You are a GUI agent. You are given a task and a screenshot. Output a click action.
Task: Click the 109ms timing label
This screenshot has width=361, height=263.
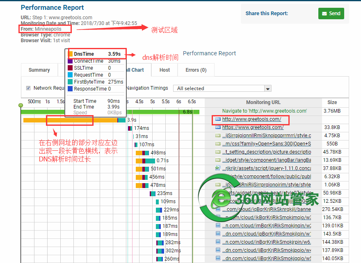click(x=168, y=202)
